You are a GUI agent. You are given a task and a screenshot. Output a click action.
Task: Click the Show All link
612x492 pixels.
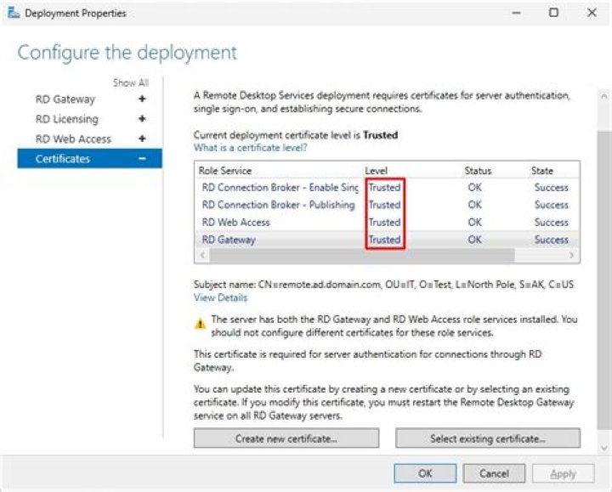131,82
